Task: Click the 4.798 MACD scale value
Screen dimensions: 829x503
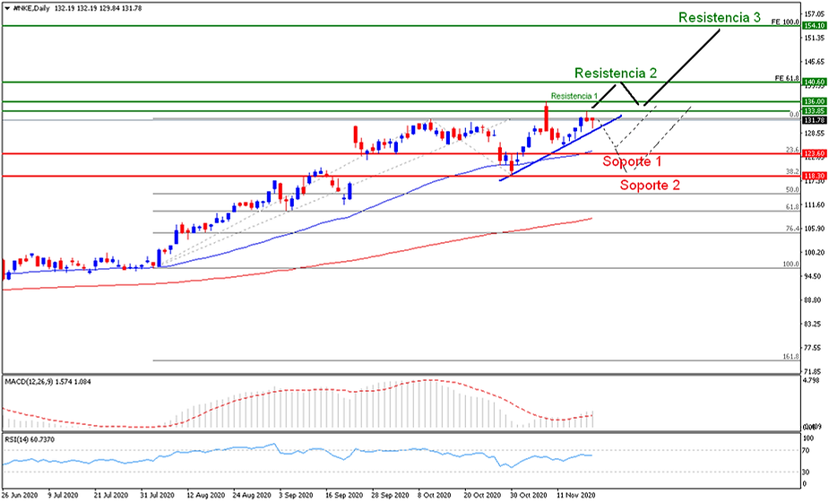Action: pyautogui.click(x=810, y=380)
